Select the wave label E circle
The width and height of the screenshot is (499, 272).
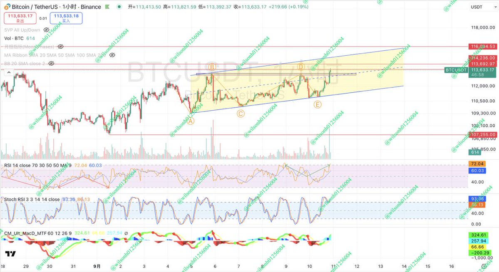coord(317,104)
